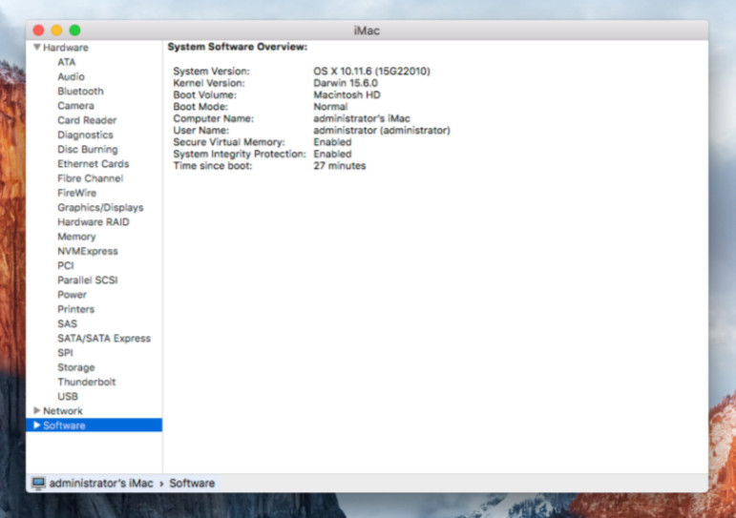
Task: Select Thunderbolt in the sidebar
Action: pos(86,382)
